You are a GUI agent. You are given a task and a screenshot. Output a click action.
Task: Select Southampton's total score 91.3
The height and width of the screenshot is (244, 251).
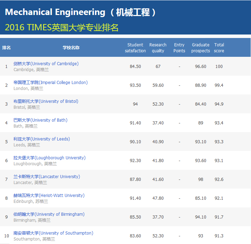click(219, 236)
